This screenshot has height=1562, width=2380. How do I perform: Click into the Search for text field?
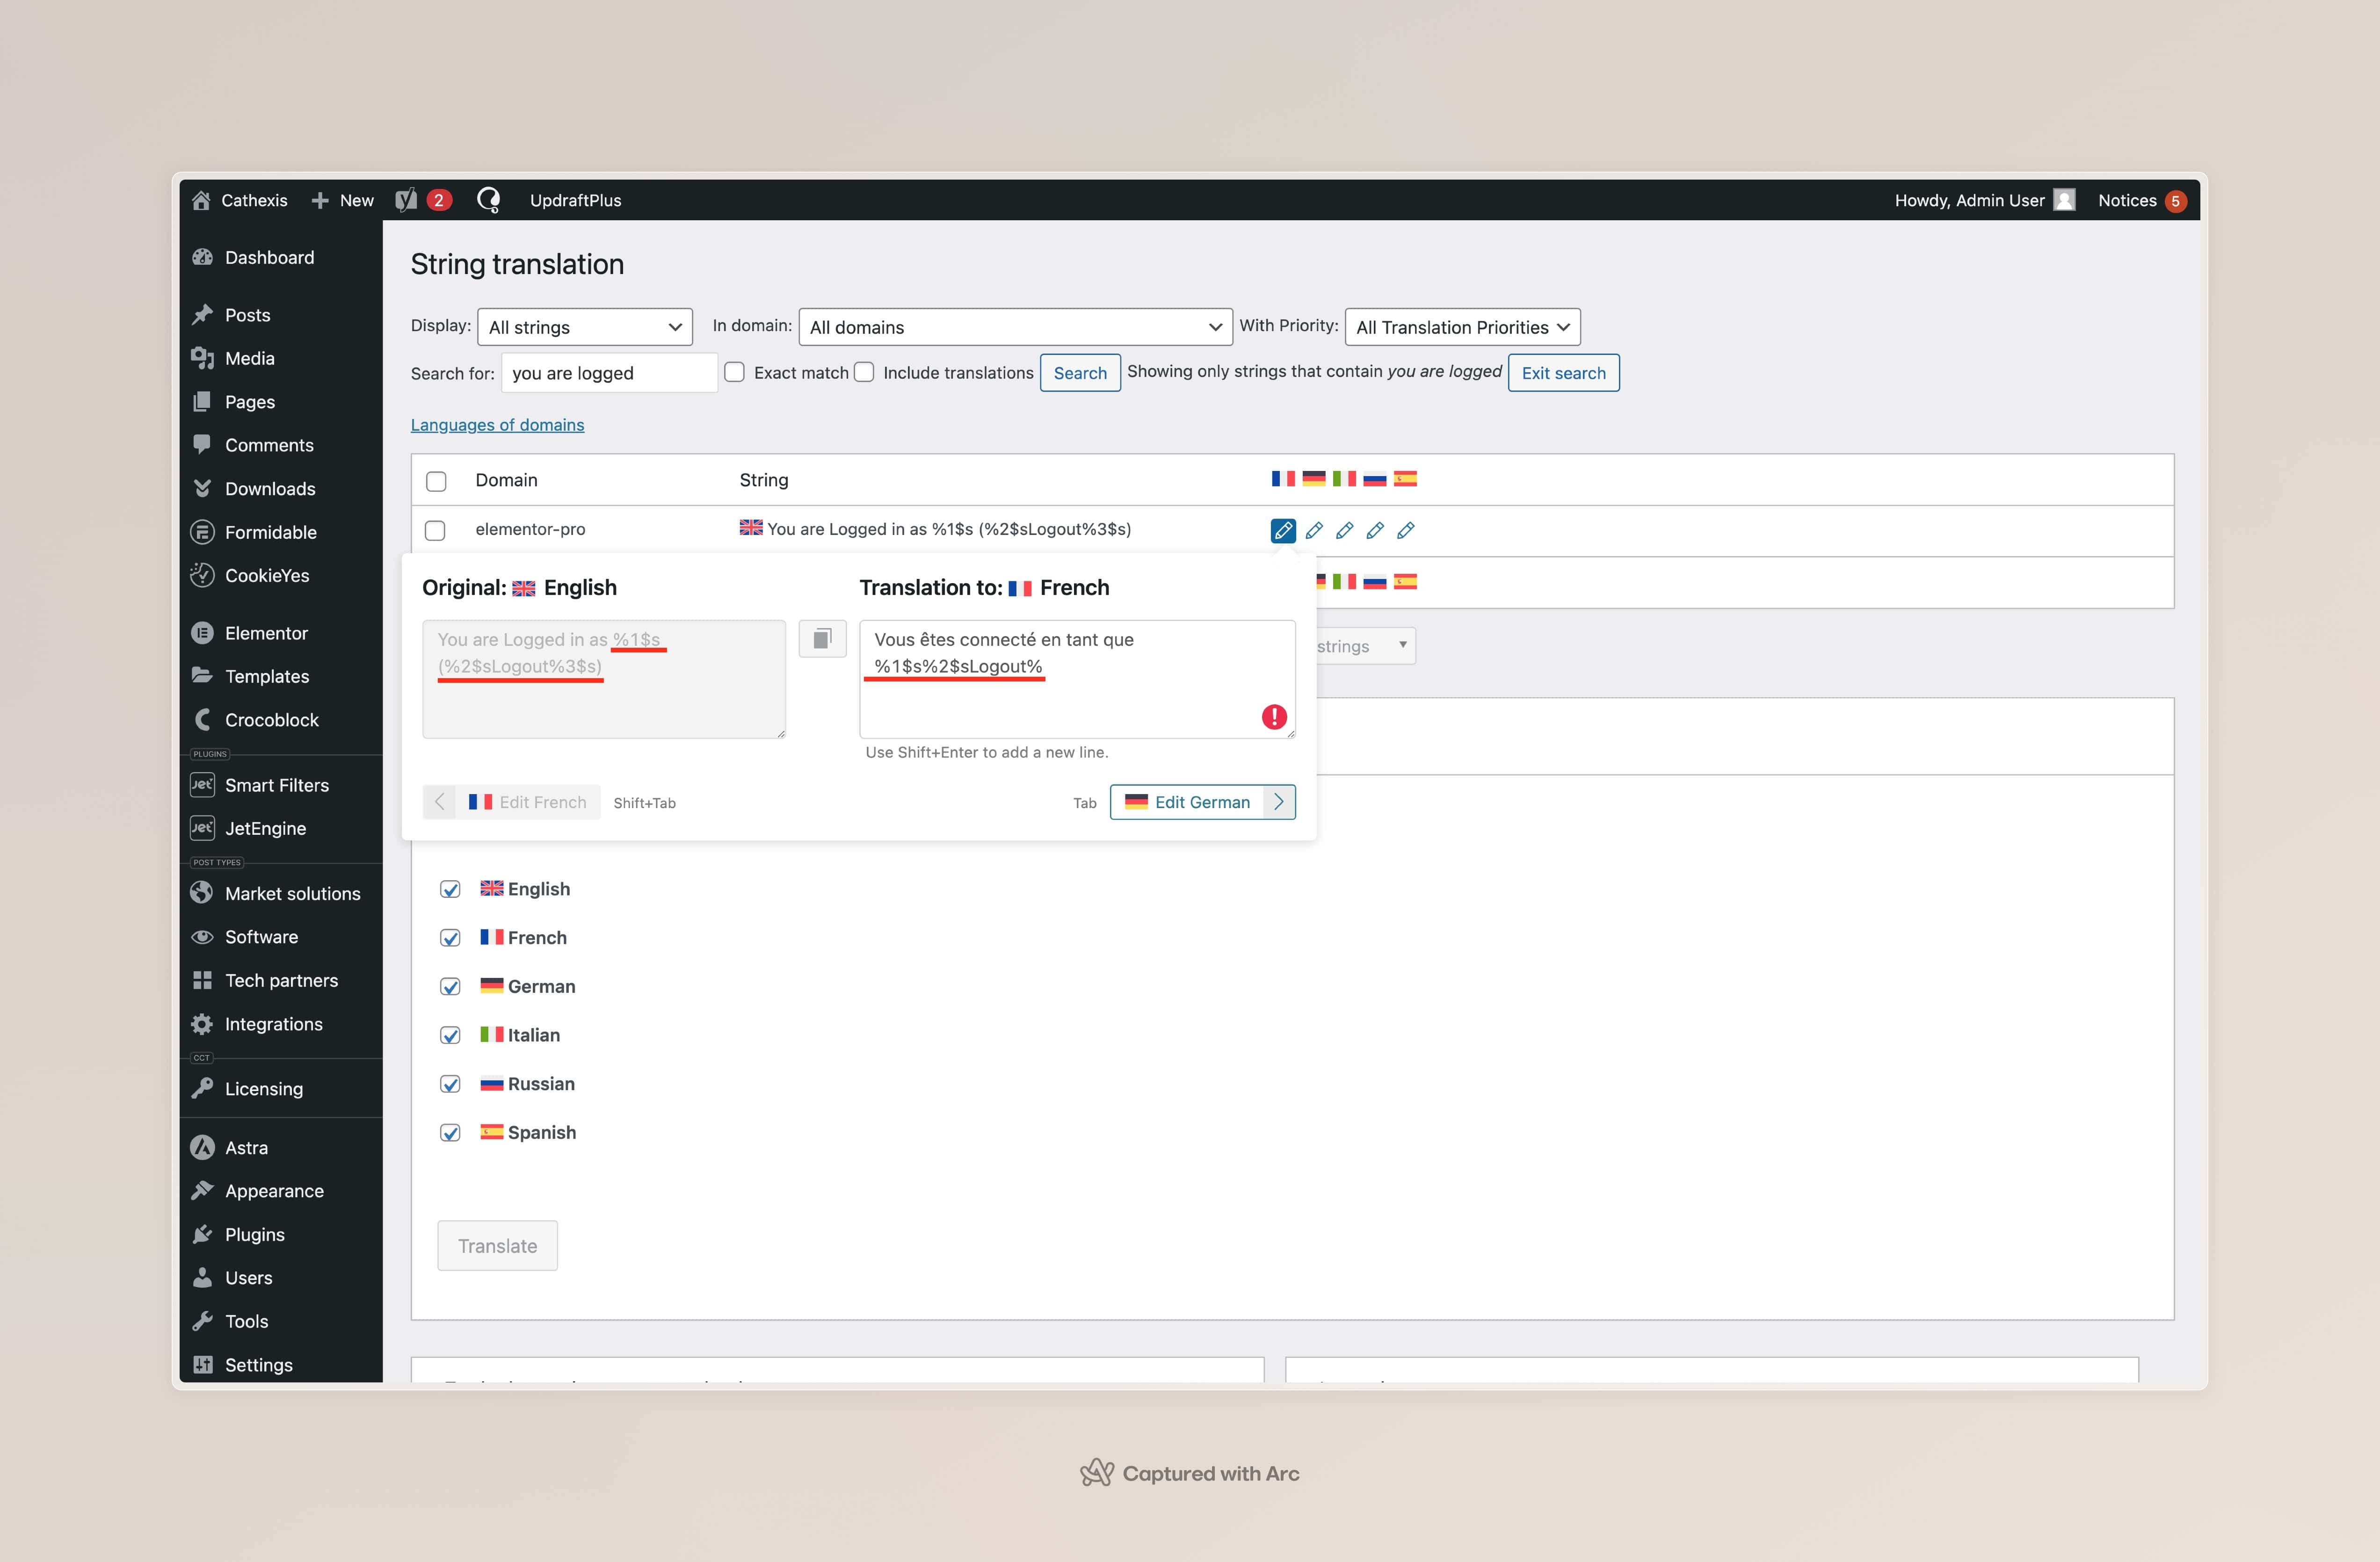(609, 373)
